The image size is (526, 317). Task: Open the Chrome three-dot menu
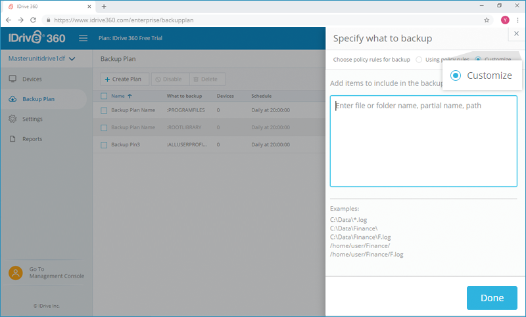[517, 20]
